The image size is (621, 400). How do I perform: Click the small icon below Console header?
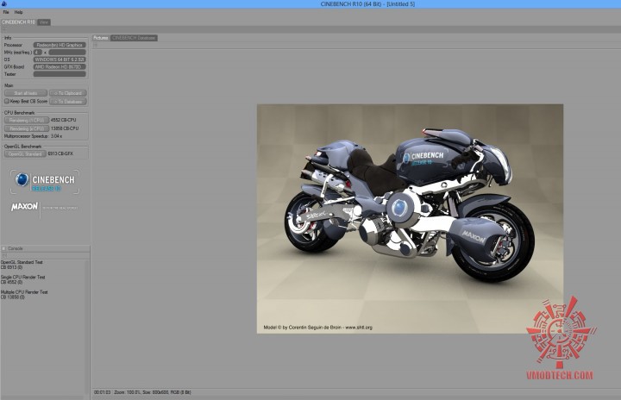pyautogui.click(x=3, y=256)
